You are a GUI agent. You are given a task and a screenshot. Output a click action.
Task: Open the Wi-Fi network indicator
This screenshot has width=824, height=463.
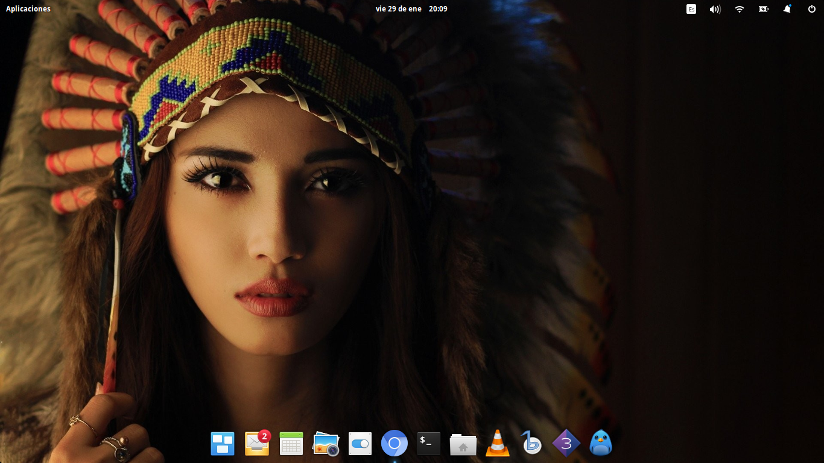[740, 9]
